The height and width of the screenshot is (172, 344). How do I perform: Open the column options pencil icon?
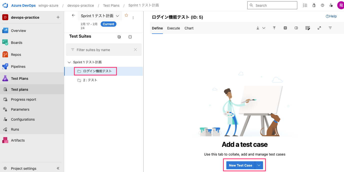point(308,28)
